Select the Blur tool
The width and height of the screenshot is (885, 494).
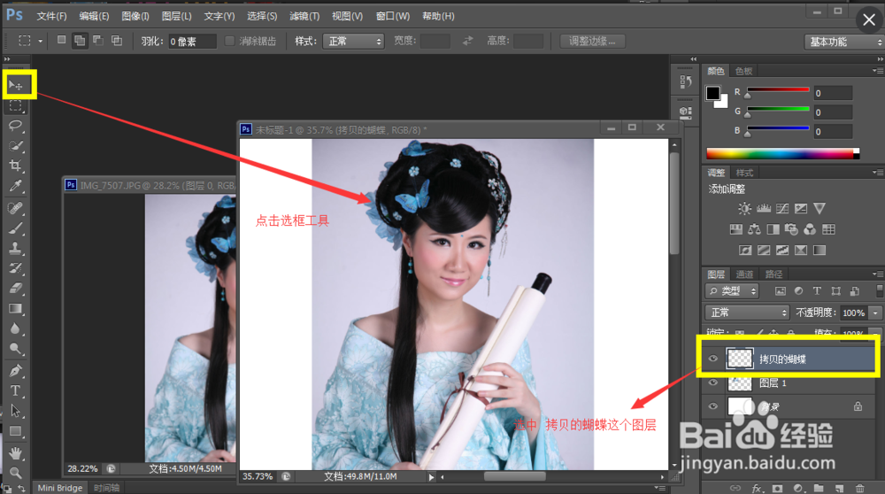click(x=16, y=328)
